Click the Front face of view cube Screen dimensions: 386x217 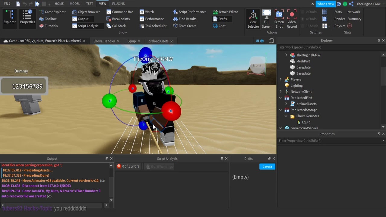click(x=257, y=65)
